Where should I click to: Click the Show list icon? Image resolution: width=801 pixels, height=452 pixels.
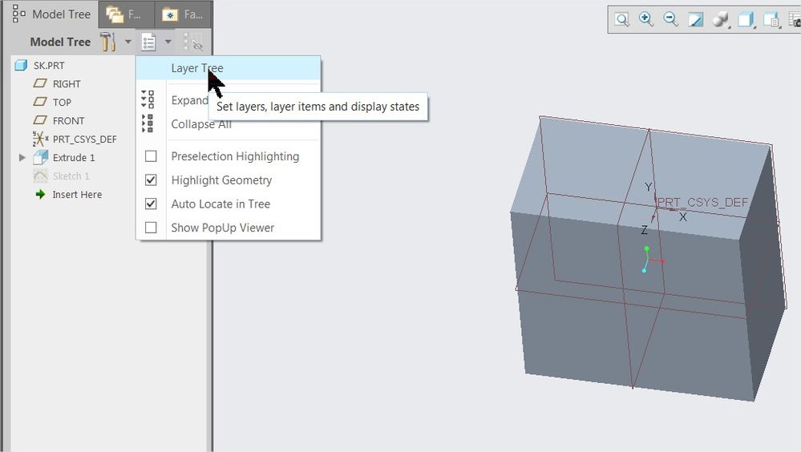[148, 42]
